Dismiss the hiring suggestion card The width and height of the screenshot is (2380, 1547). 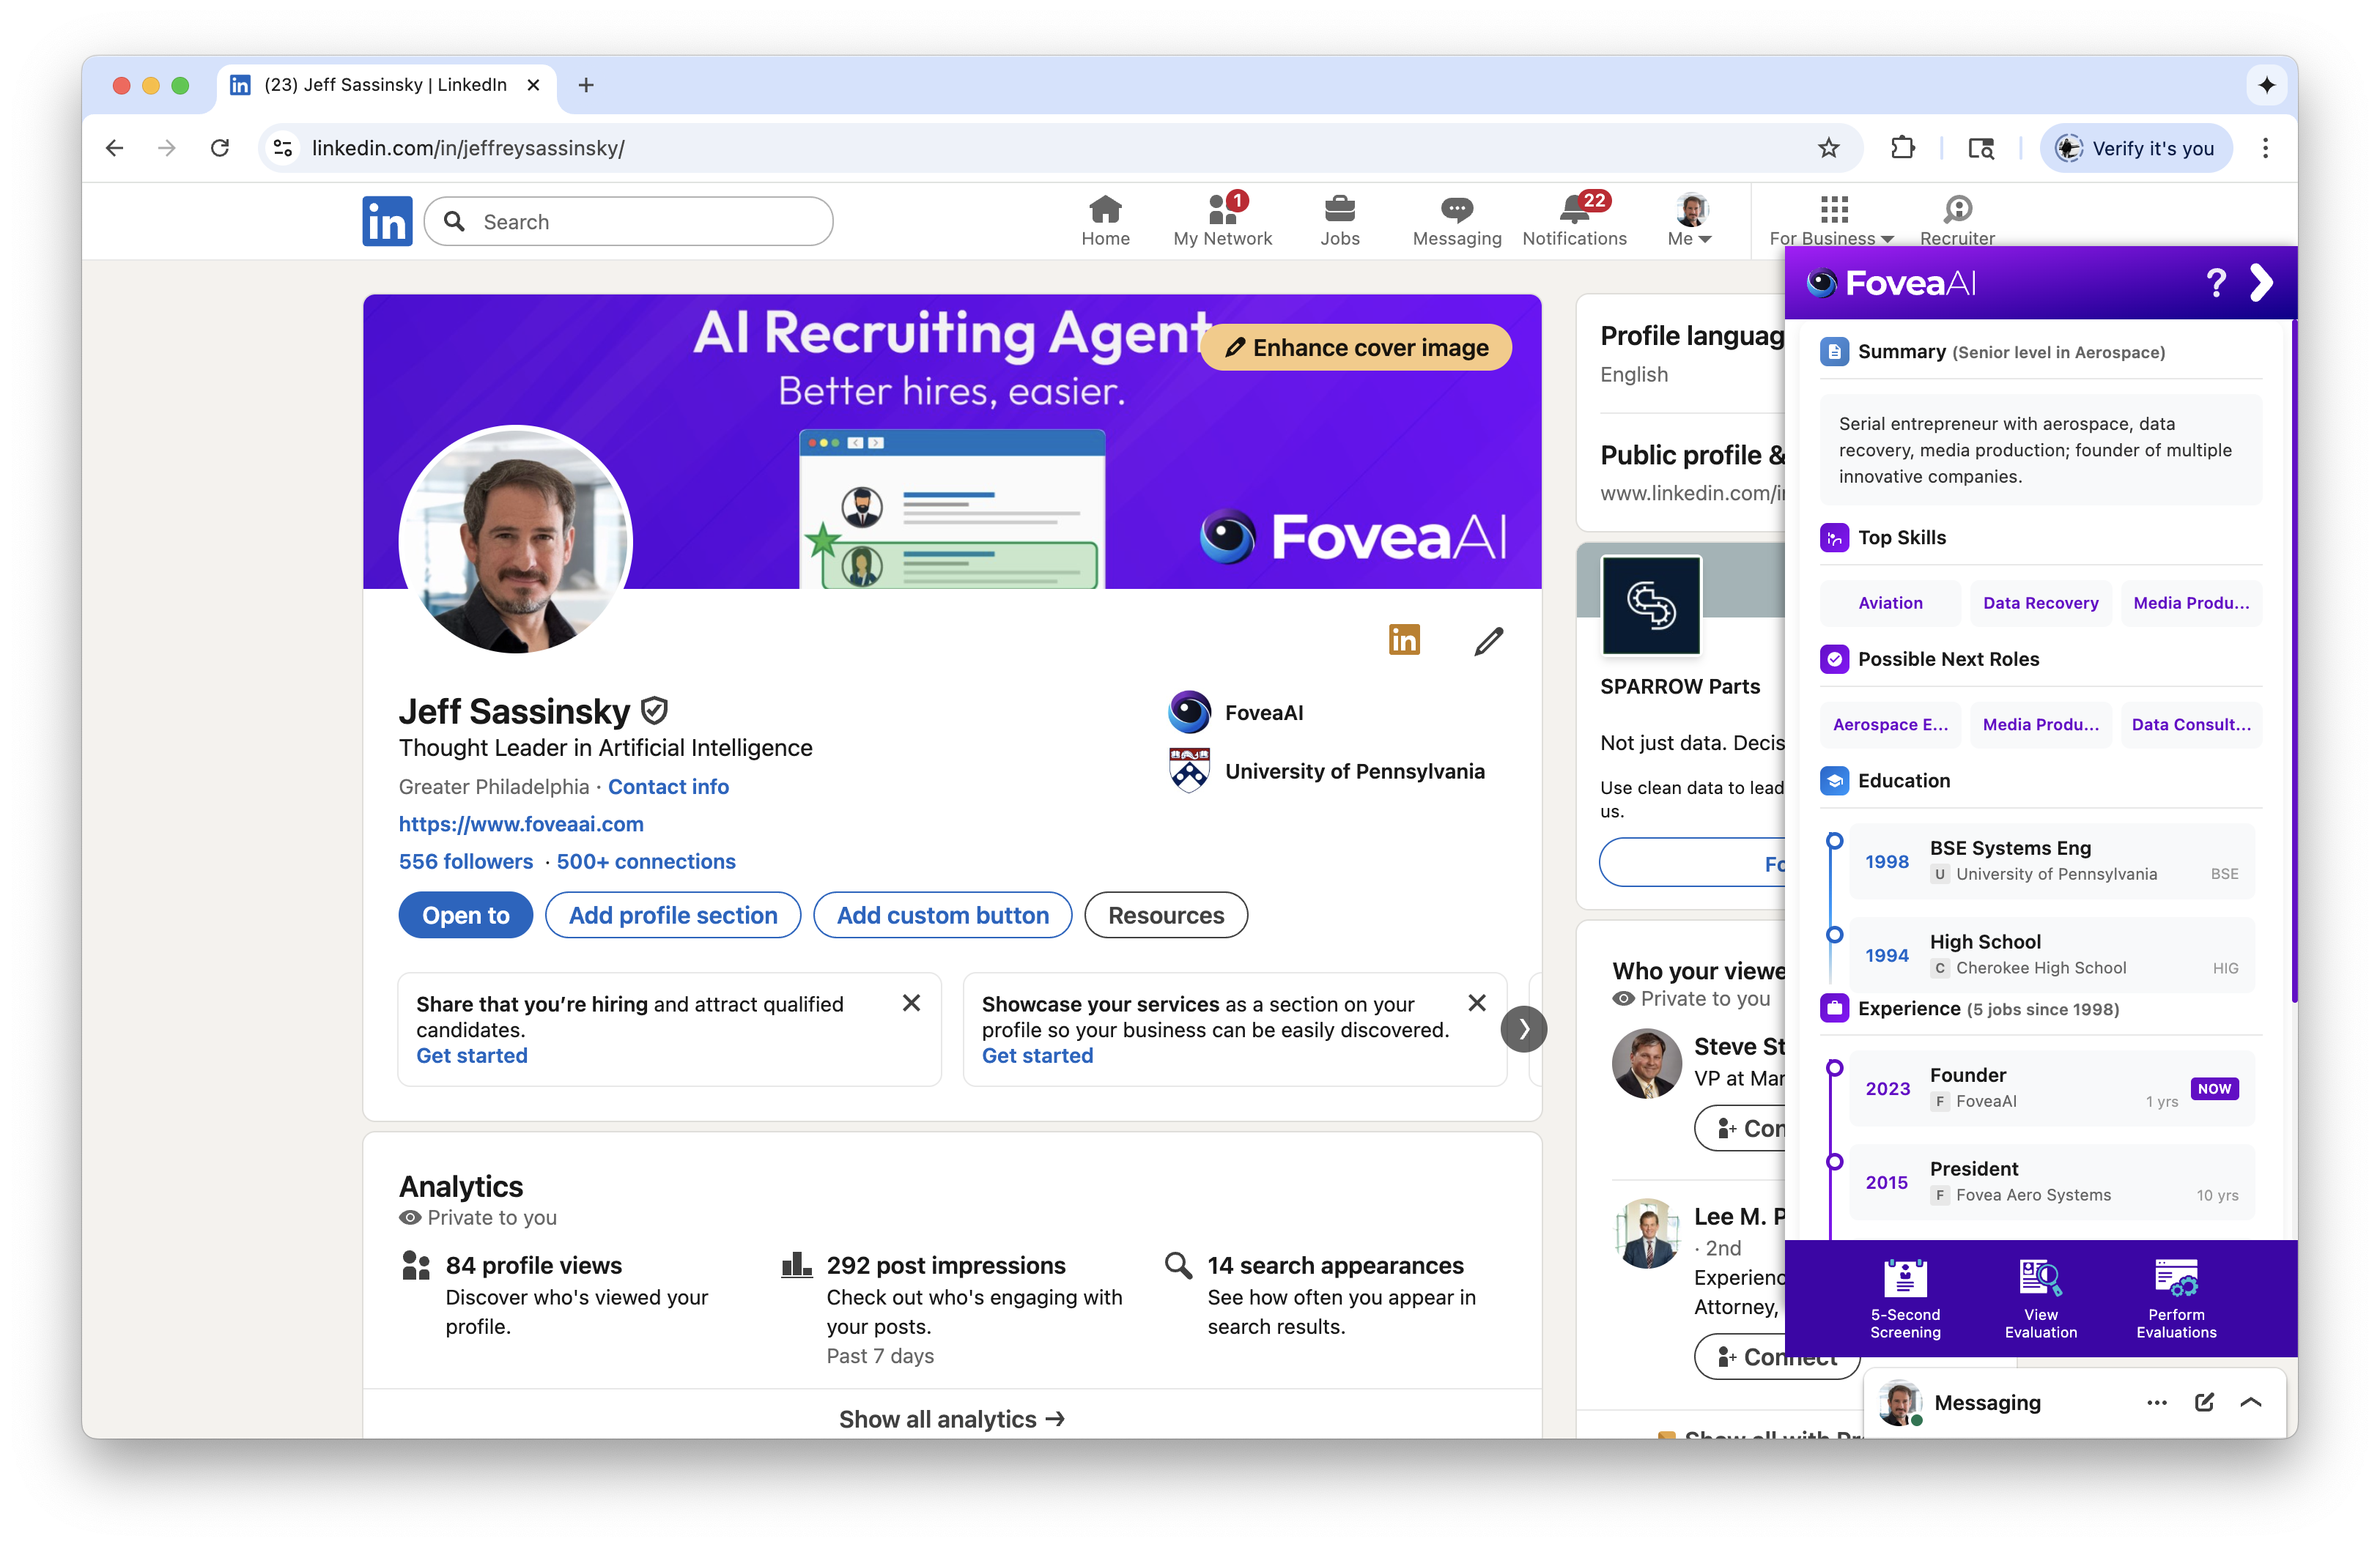[x=911, y=1003]
